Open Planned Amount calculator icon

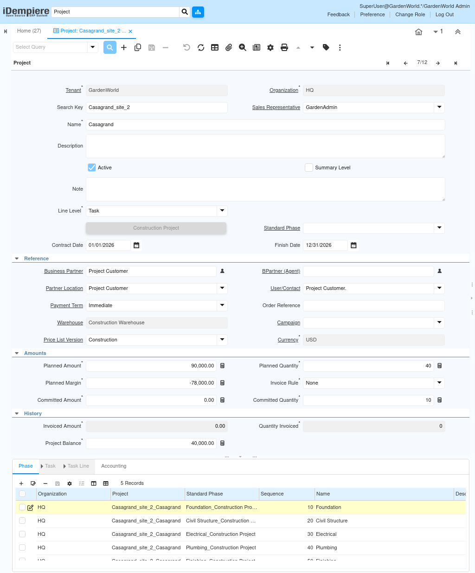[222, 366]
